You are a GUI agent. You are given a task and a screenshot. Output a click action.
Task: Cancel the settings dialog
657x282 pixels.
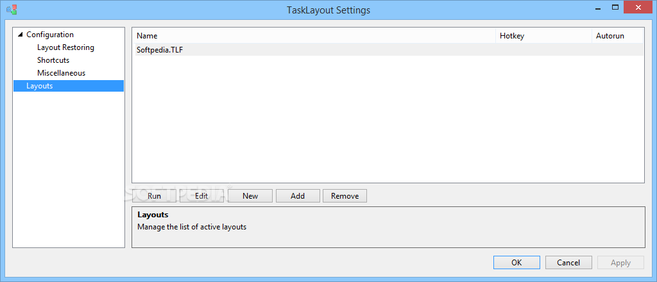pos(568,262)
